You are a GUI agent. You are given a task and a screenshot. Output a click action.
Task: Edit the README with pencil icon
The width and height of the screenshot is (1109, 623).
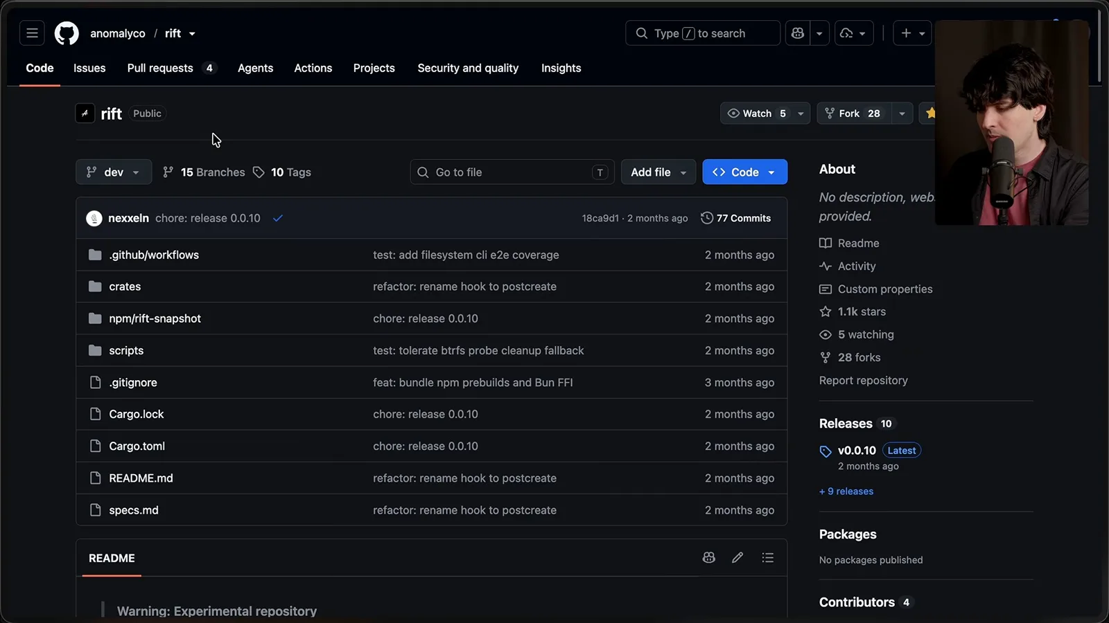(x=737, y=558)
